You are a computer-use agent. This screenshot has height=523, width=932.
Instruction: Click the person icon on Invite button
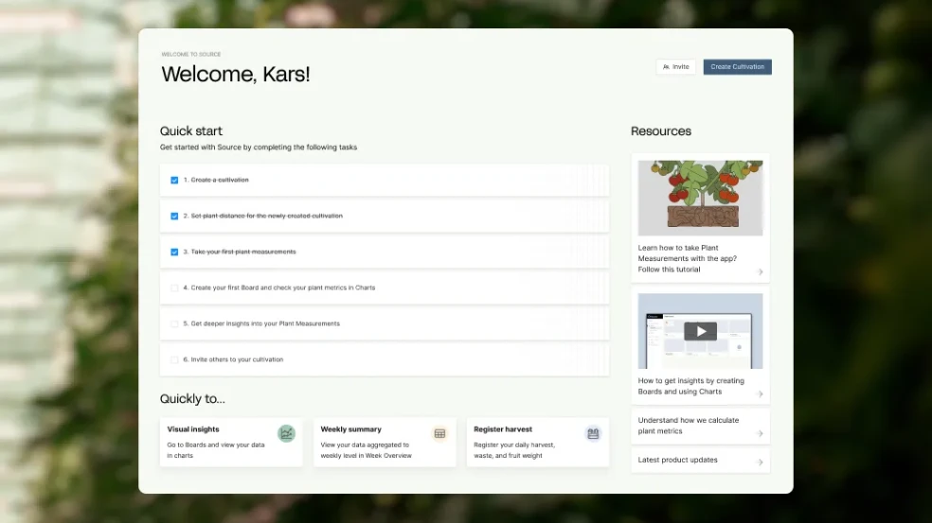[x=666, y=67]
